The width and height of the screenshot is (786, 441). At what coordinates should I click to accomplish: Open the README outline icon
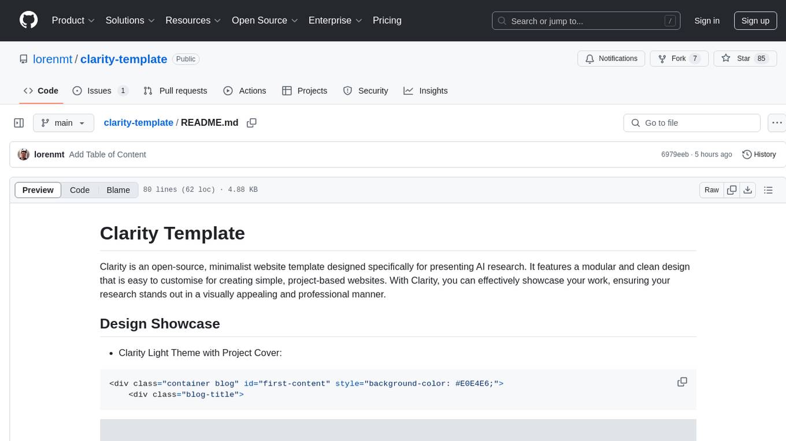point(768,190)
